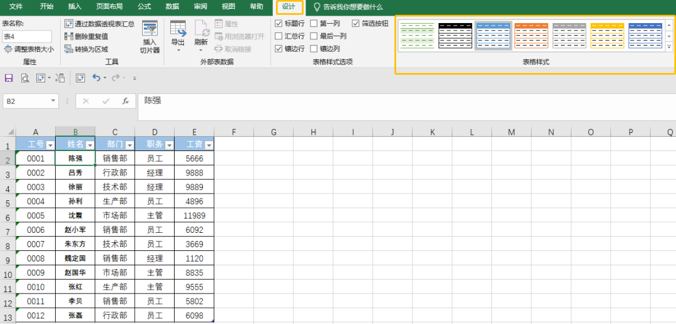Viewport: 676px width, 324px height.
Task: Select row header 6
Action: (8, 217)
